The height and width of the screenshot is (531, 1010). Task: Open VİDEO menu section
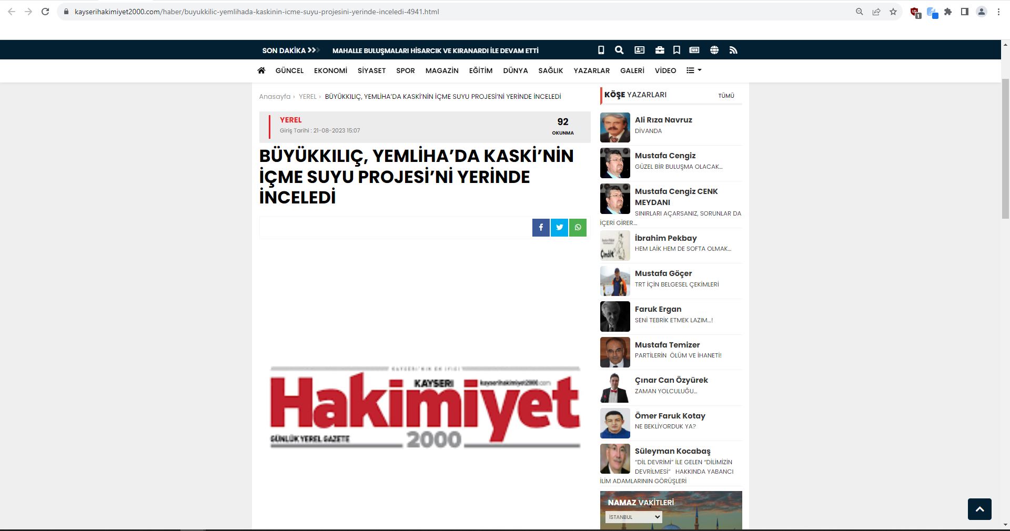coord(665,70)
